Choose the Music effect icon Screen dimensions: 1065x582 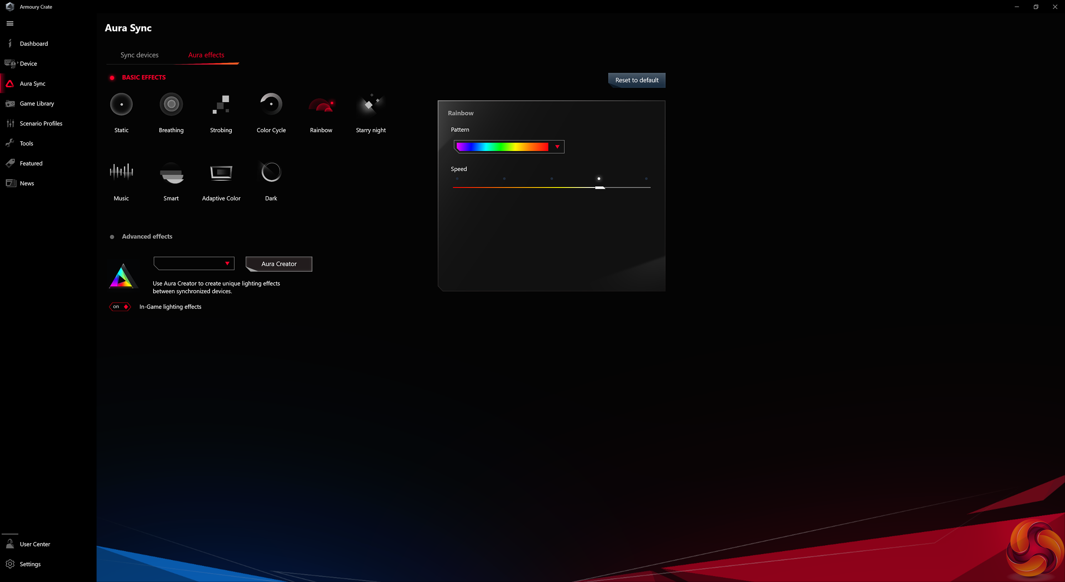[x=121, y=172]
